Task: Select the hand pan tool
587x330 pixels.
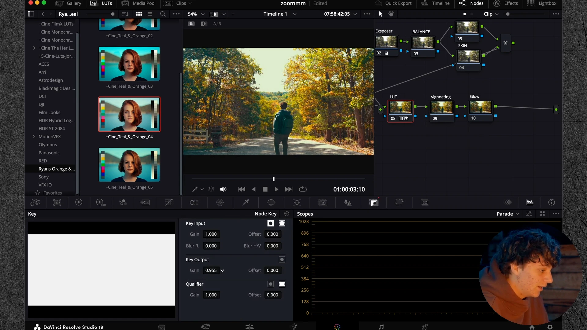Action: [391, 14]
